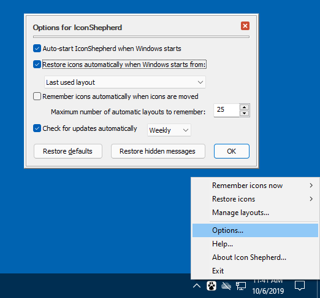Open network status tray icon
Viewport: 320px width, 298px height.
click(241, 286)
